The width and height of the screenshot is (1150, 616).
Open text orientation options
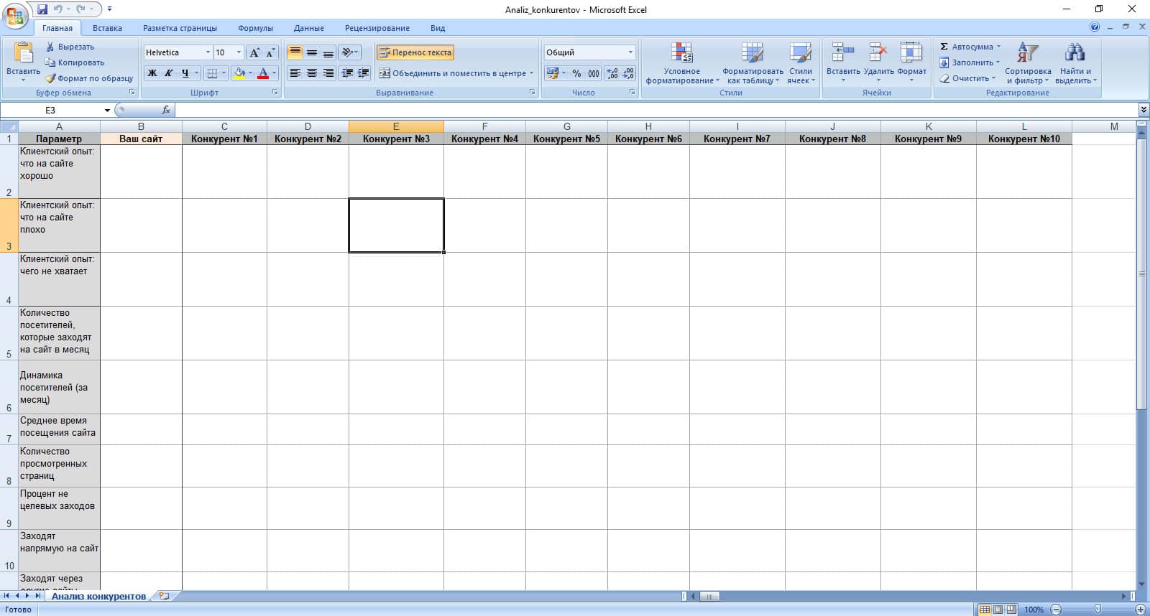click(349, 52)
